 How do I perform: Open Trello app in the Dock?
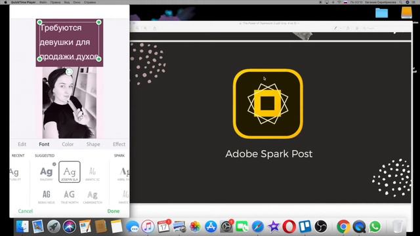[305, 227]
